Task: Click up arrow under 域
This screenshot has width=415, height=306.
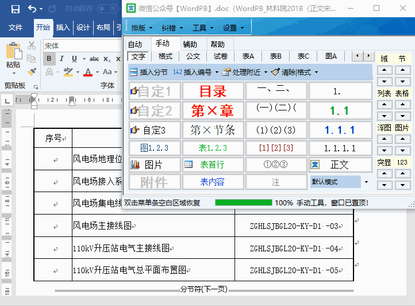Action: click(385, 70)
